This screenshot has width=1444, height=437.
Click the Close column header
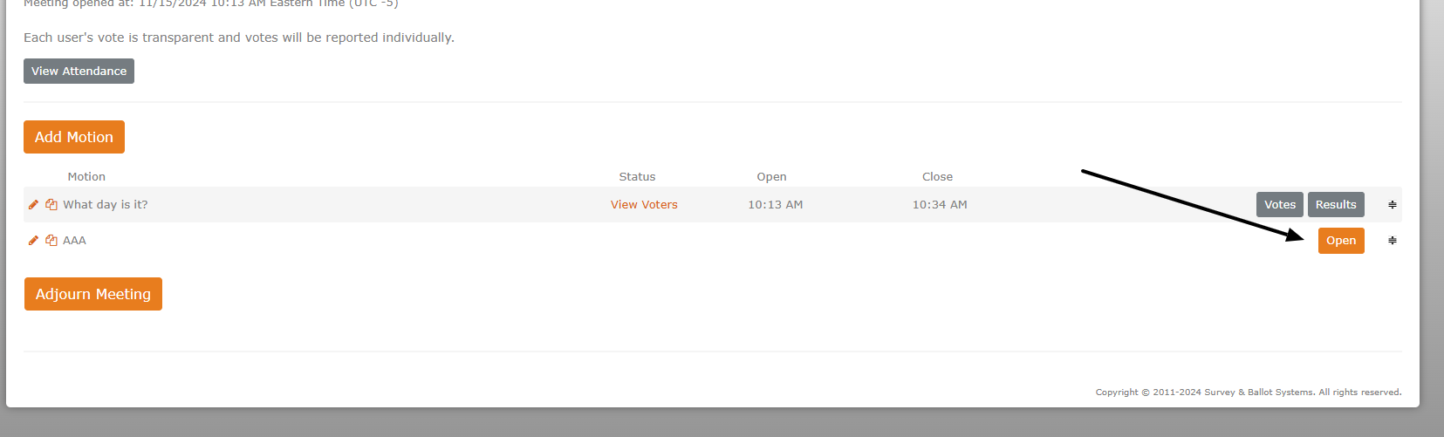click(x=937, y=176)
